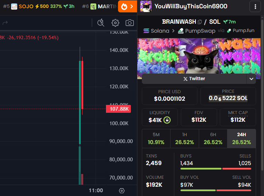
Task: Select the 5M timeframe tab
Action: 156,139
